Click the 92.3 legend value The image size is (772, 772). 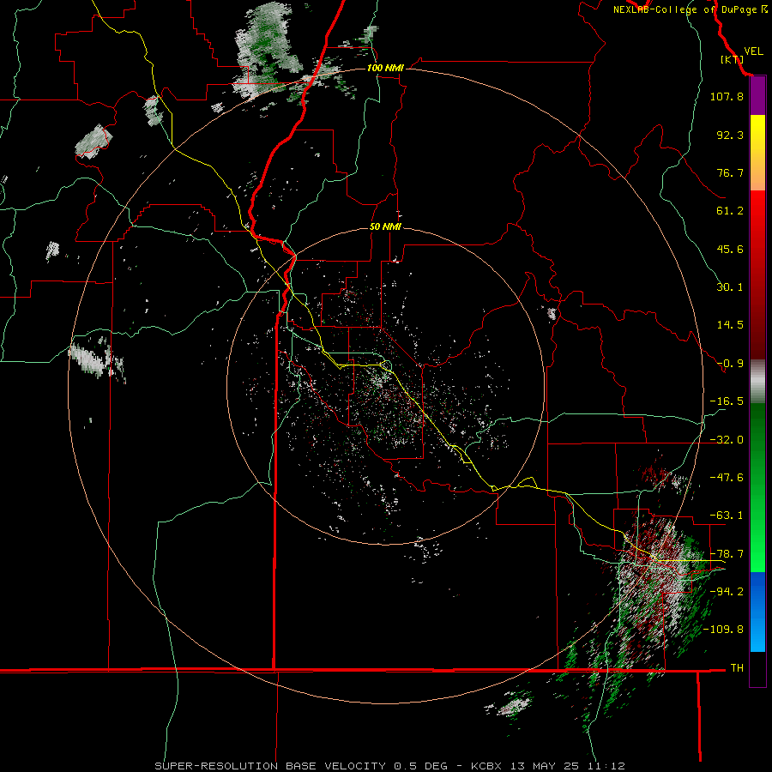pos(730,135)
